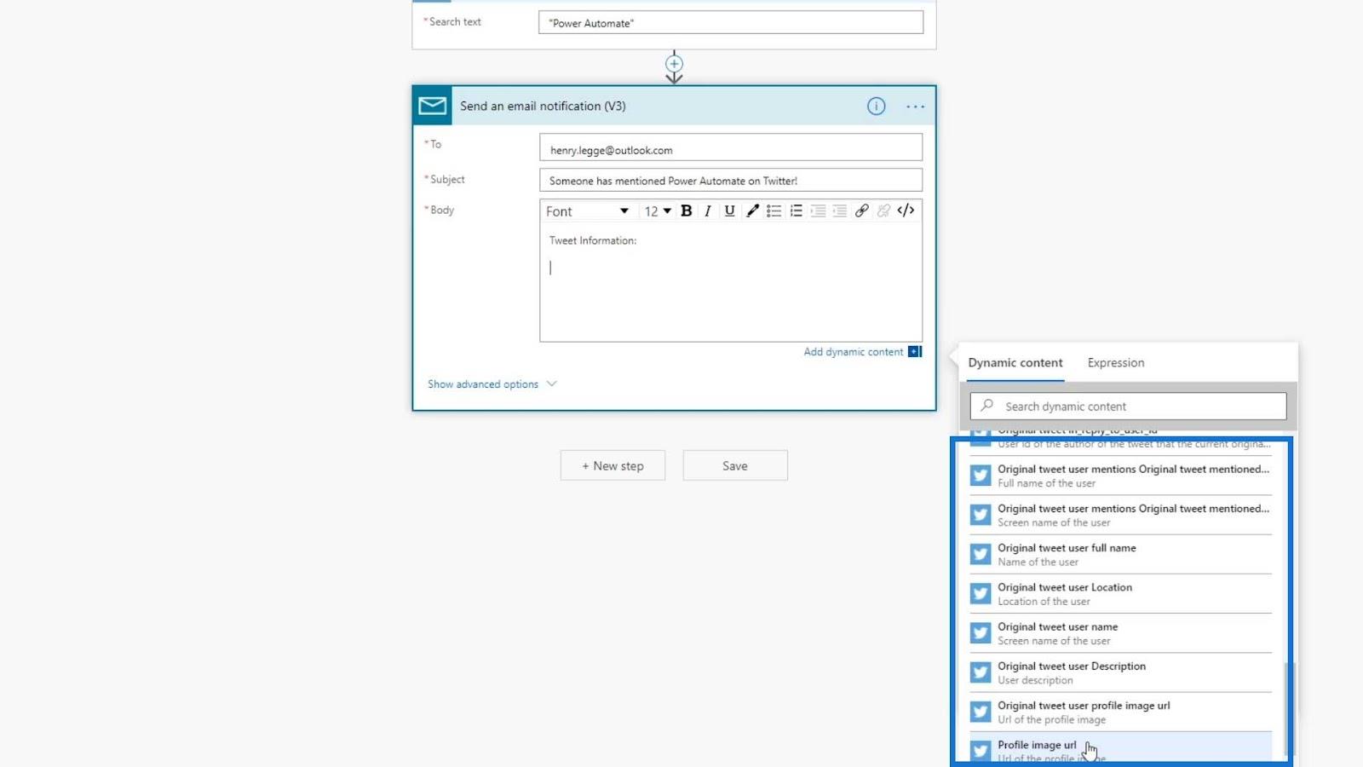Select user mentions item with Full name
Viewport: 1363px width, 767px height.
point(1119,476)
